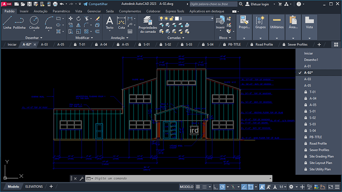Open the Grupos panel dropdown
This screenshot has width=342, height=192.
click(260, 38)
